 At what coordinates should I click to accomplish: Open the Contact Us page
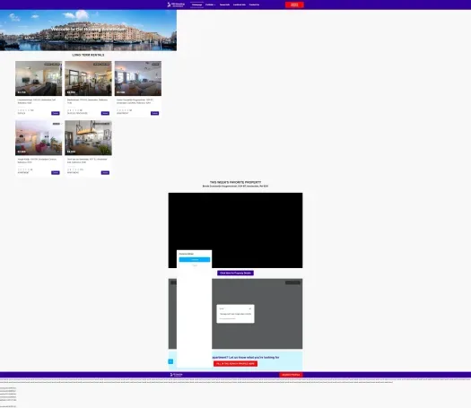point(254,4)
